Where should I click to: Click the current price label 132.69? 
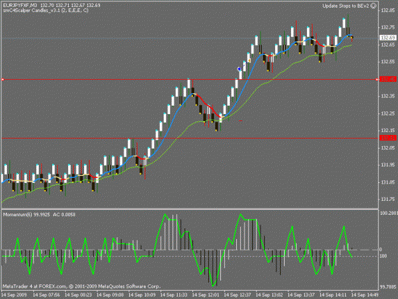[x=388, y=38]
